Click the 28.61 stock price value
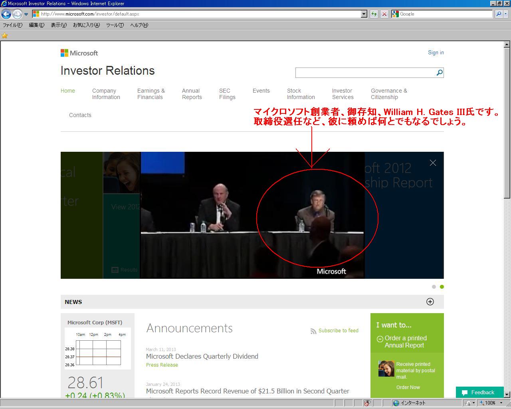511x409 pixels. tap(85, 383)
